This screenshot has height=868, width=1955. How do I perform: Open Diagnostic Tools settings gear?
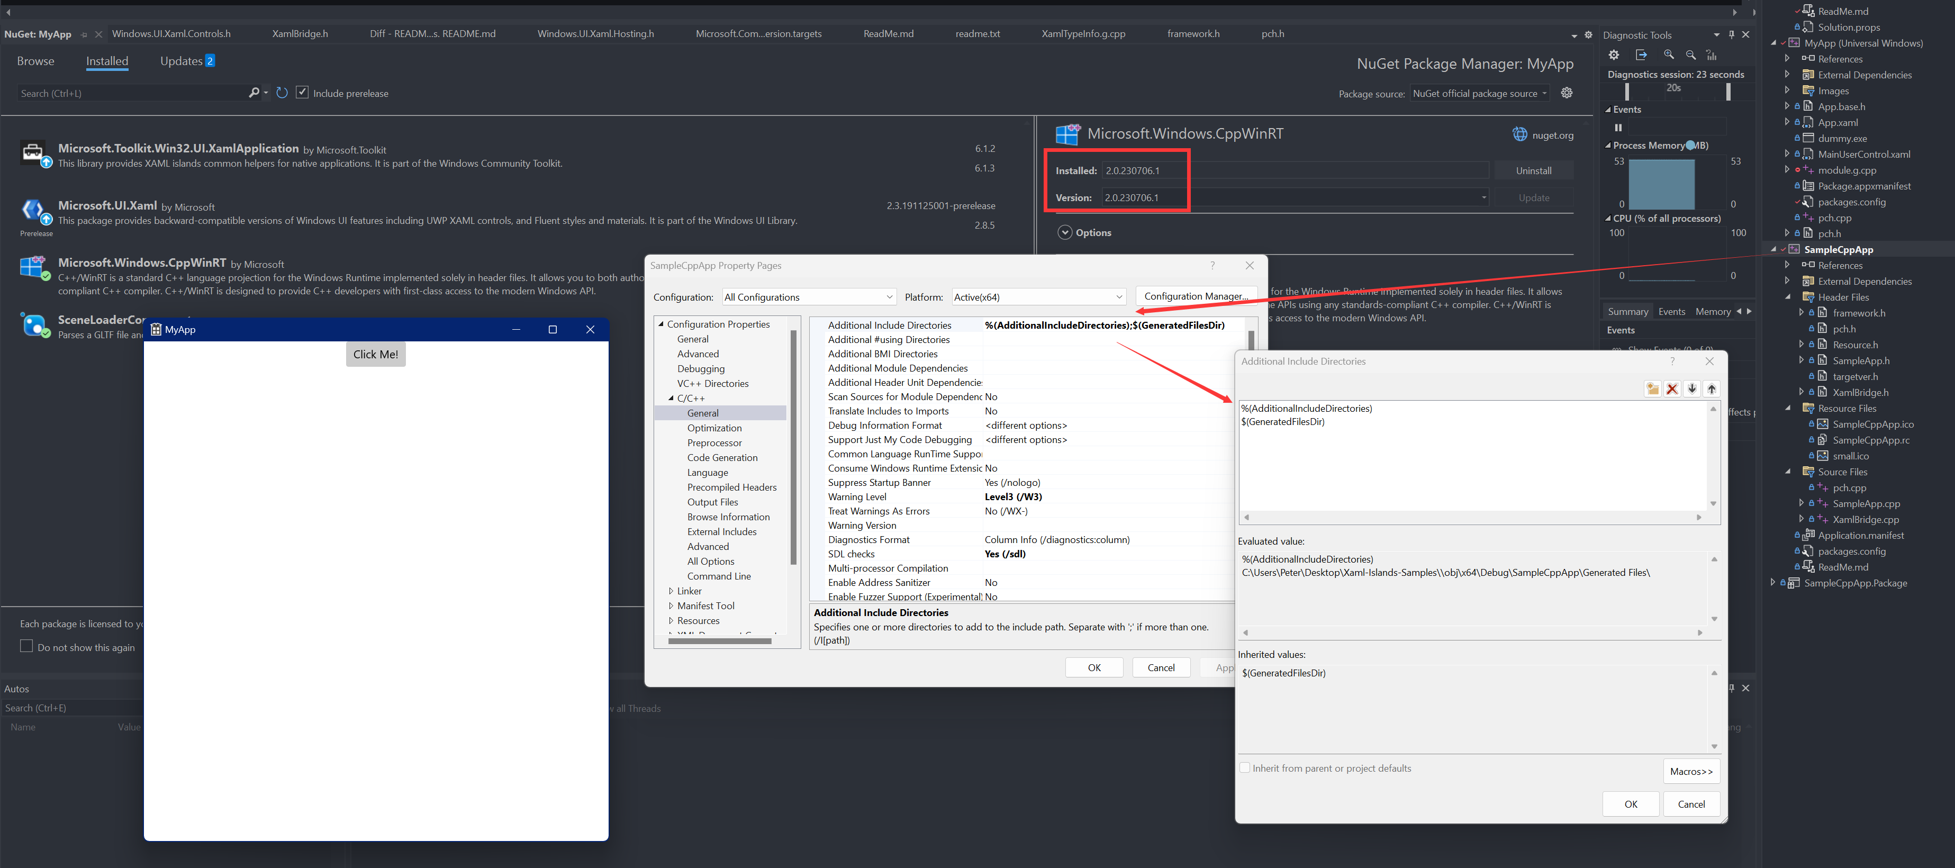click(x=1614, y=55)
